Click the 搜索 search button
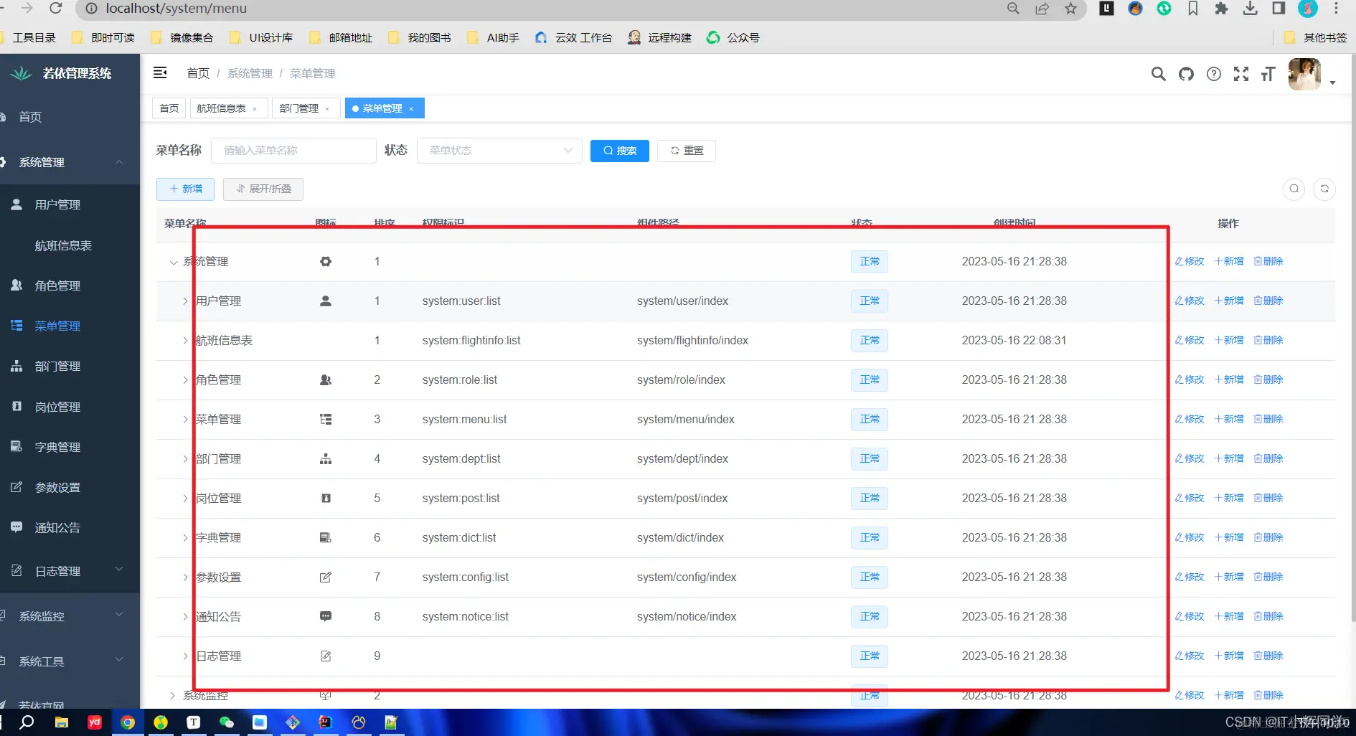Screen dimensions: 1356x736 (x=620, y=151)
